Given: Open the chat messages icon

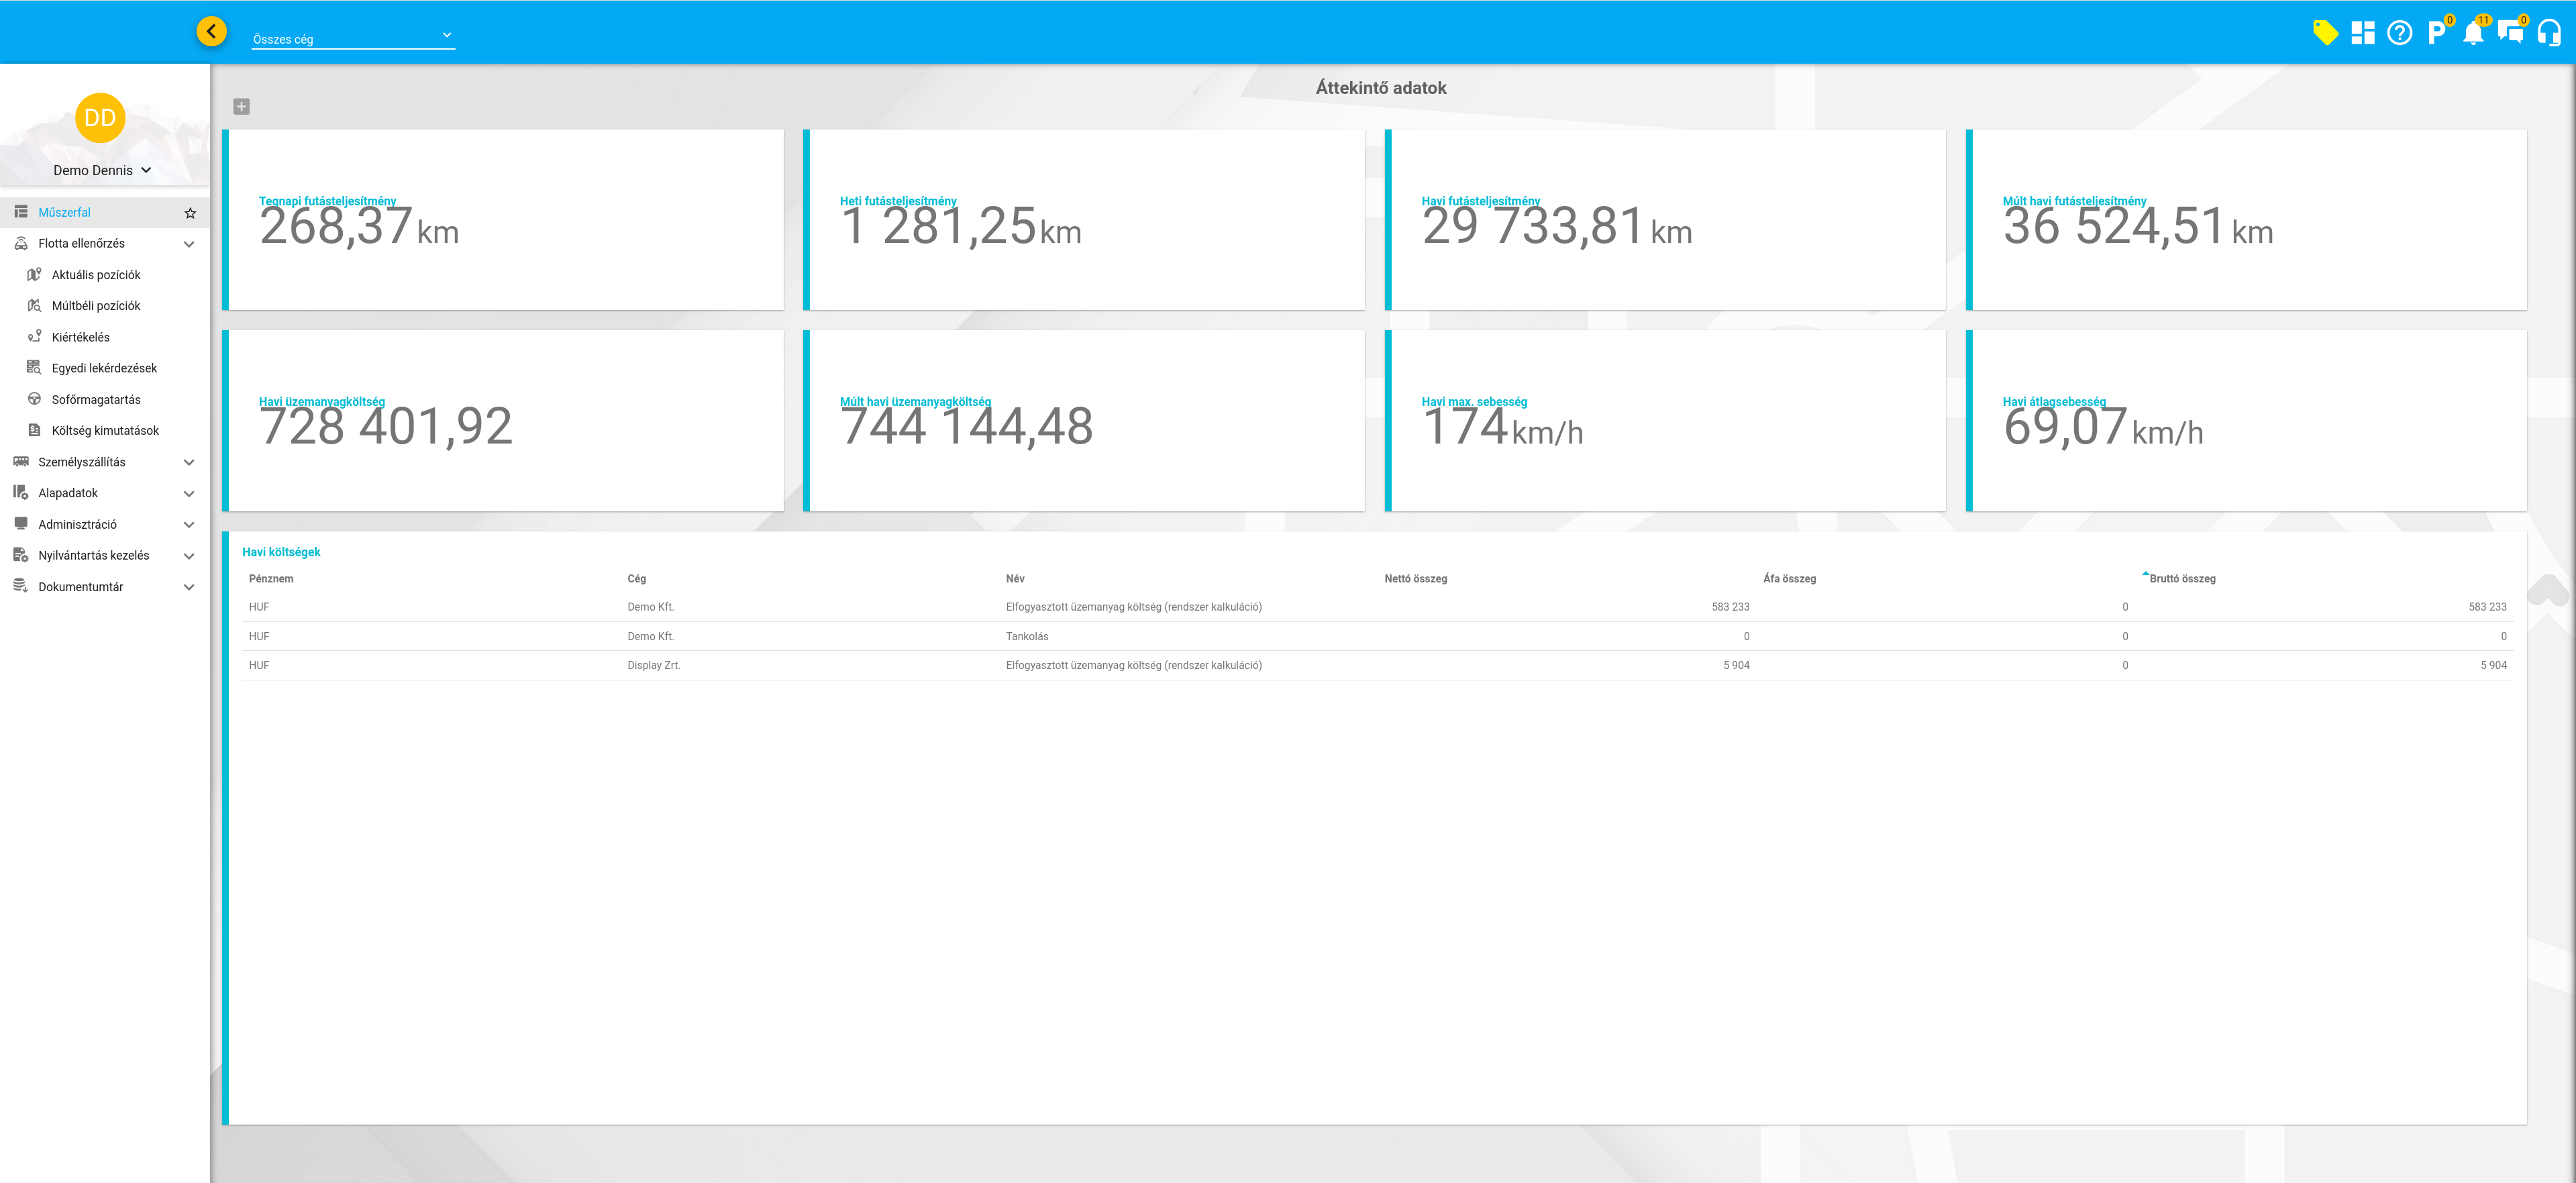Looking at the screenshot, I should (2510, 33).
